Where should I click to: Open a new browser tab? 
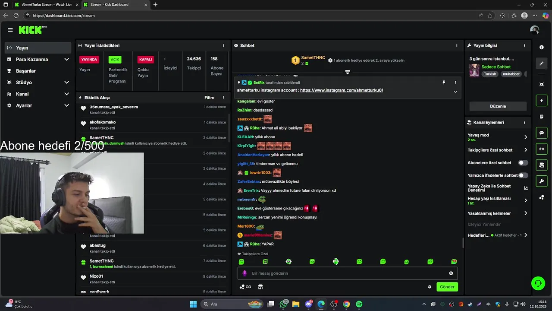(x=155, y=5)
